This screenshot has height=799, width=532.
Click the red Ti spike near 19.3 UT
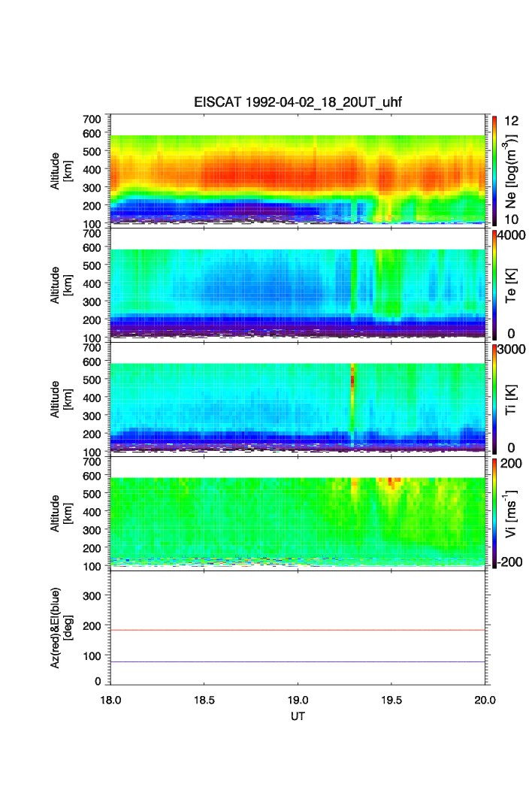(352, 382)
